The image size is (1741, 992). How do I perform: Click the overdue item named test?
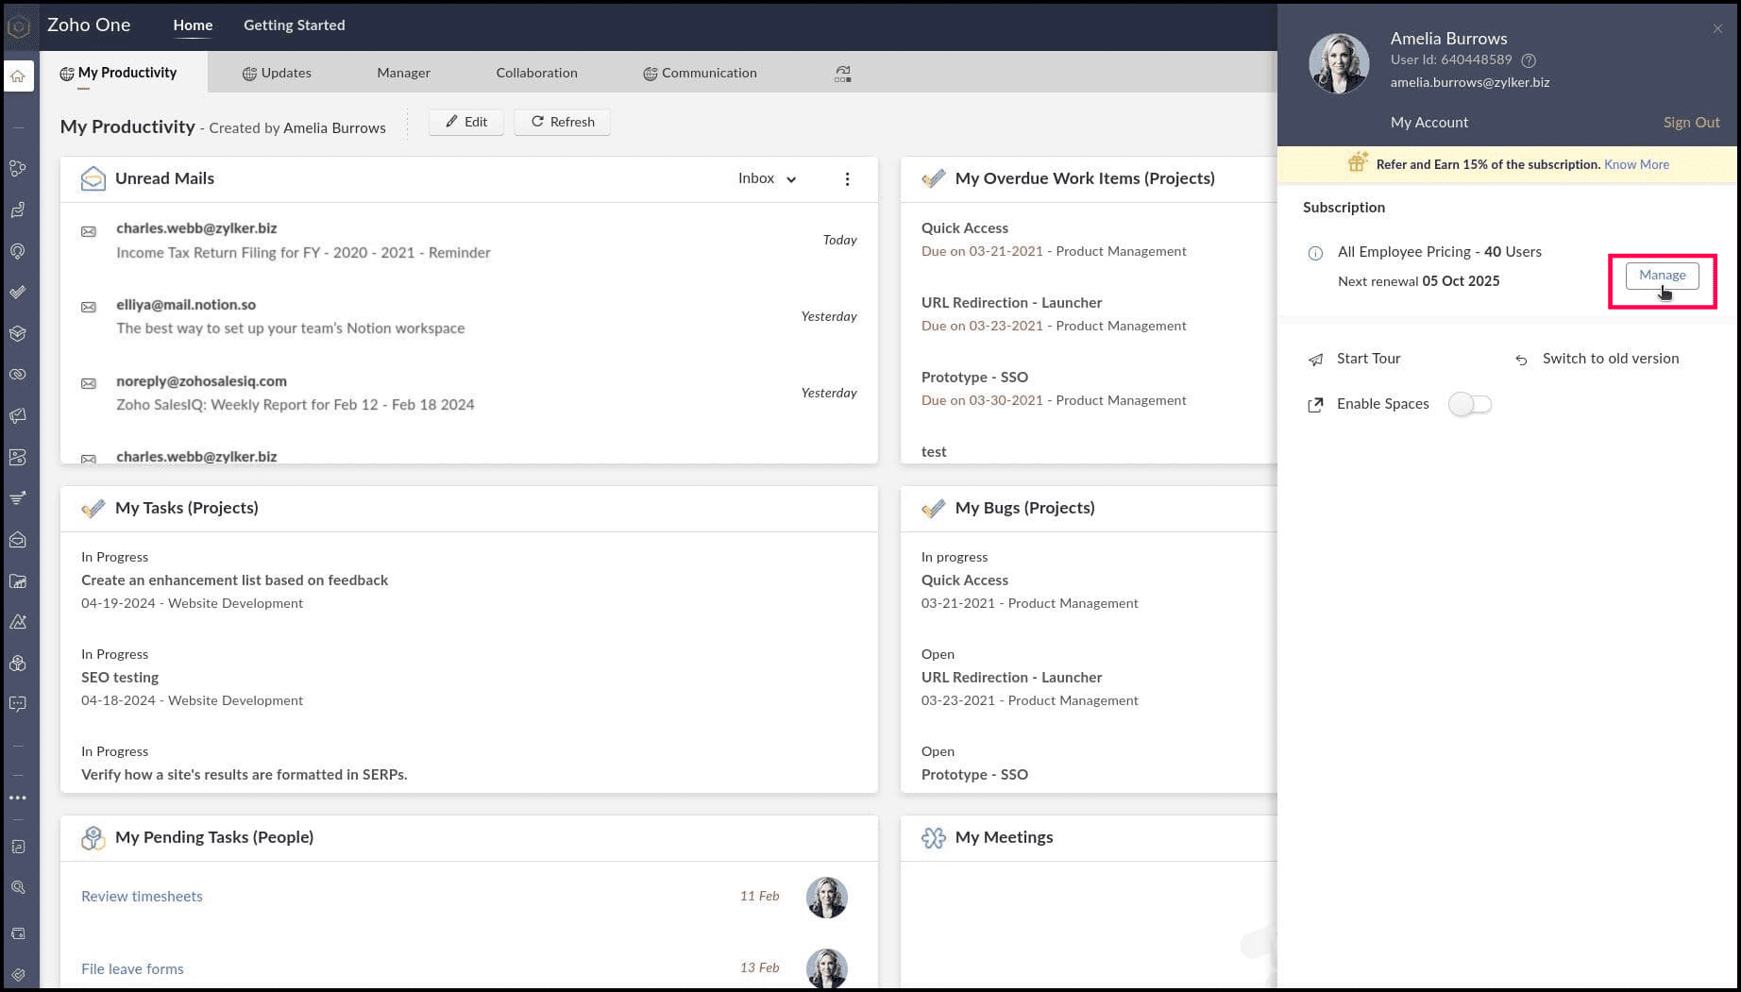click(x=934, y=452)
